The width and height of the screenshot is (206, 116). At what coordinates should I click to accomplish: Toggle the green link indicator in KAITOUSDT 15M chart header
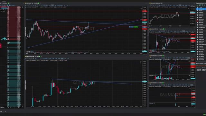click(164, 29)
